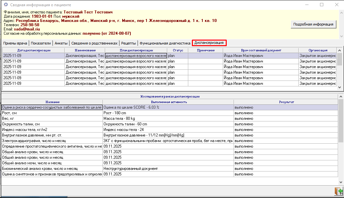The height and width of the screenshot is (198, 344).
Task: Click the Статус column header
Action: [177, 50]
